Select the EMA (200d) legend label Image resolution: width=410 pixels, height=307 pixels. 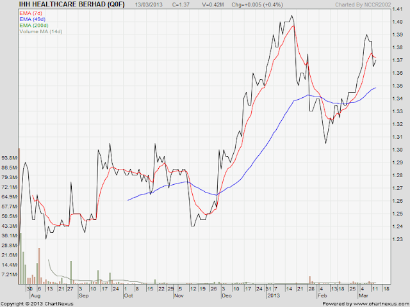click(x=34, y=26)
